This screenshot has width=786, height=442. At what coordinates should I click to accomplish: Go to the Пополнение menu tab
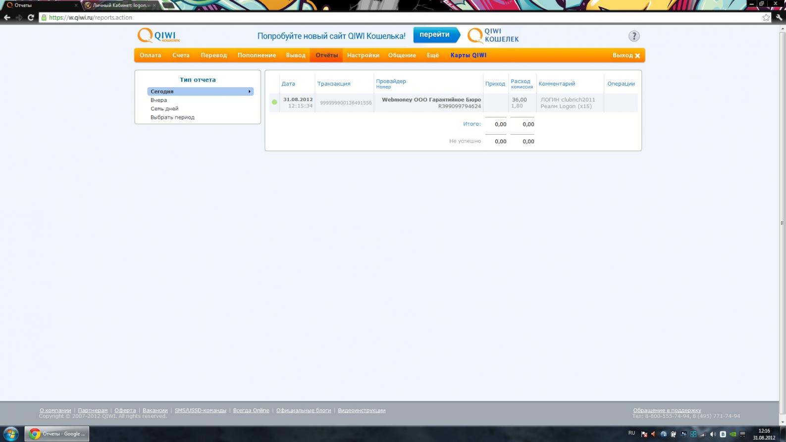257,55
